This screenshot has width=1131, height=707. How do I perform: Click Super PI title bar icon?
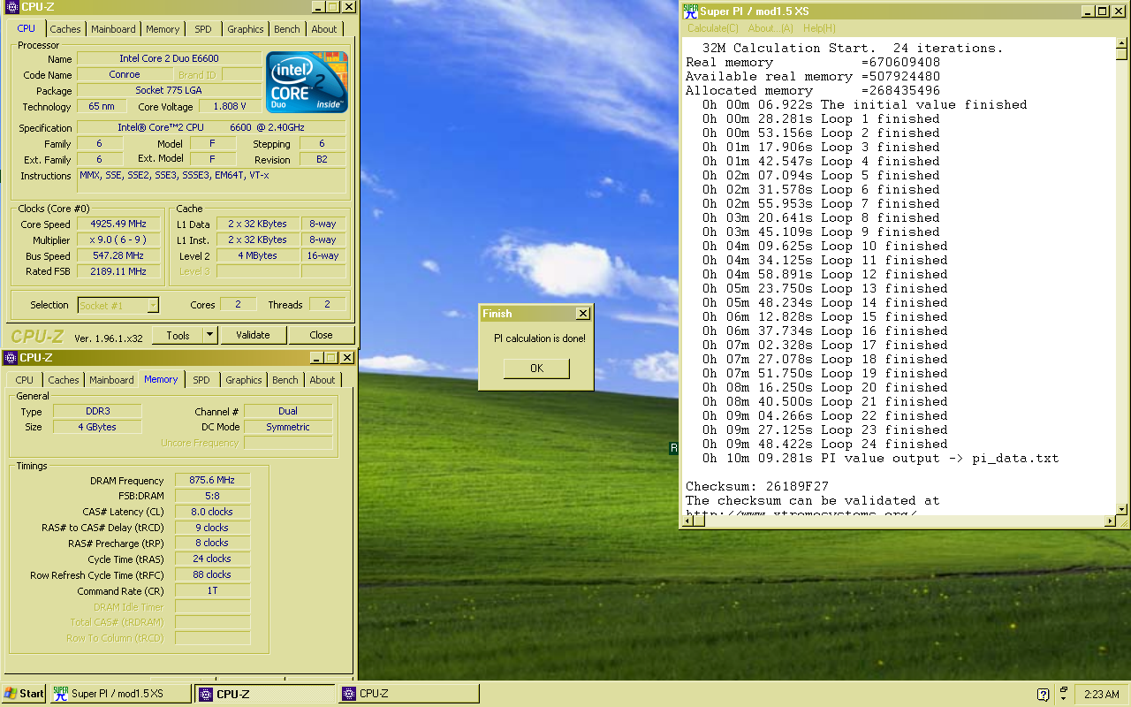[690, 11]
